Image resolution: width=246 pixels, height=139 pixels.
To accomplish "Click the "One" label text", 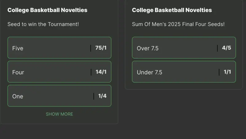I will 18,96.
